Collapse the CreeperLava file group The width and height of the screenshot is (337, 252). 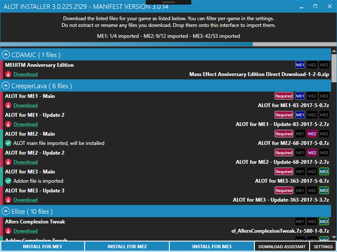[x=6, y=86]
